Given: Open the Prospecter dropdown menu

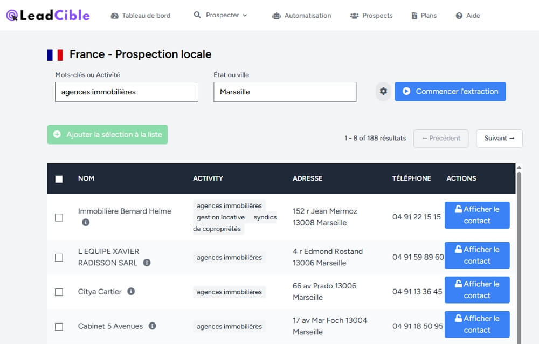Looking at the screenshot, I should (x=222, y=16).
